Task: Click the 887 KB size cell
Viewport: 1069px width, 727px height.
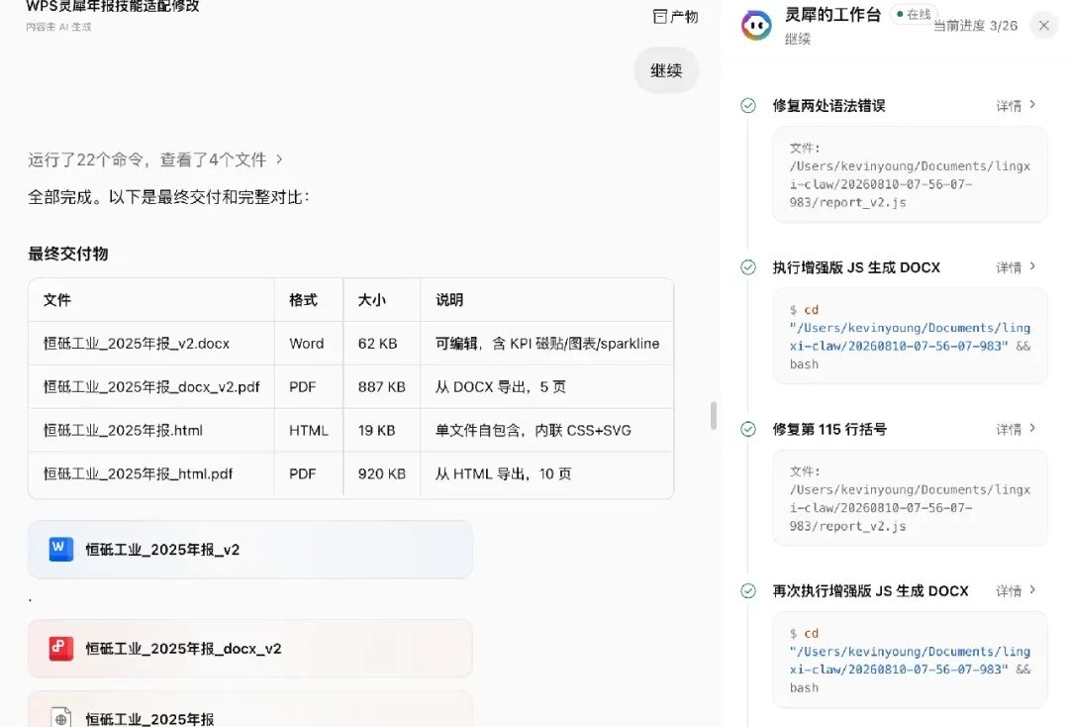Action: coord(382,387)
